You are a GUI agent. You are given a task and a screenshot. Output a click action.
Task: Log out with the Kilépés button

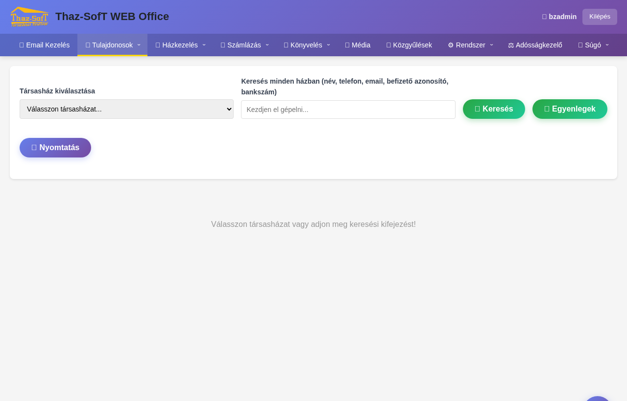click(600, 17)
